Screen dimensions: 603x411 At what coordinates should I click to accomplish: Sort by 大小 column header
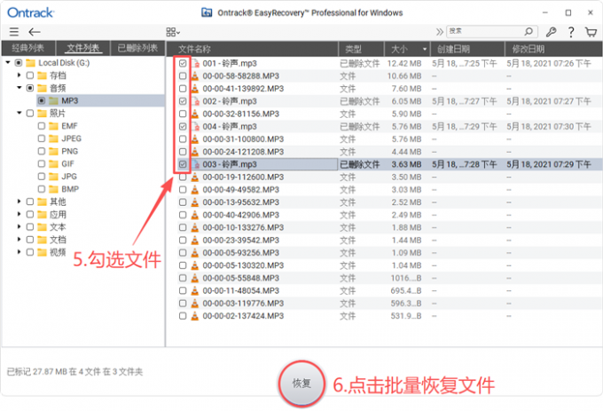click(x=407, y=49)
